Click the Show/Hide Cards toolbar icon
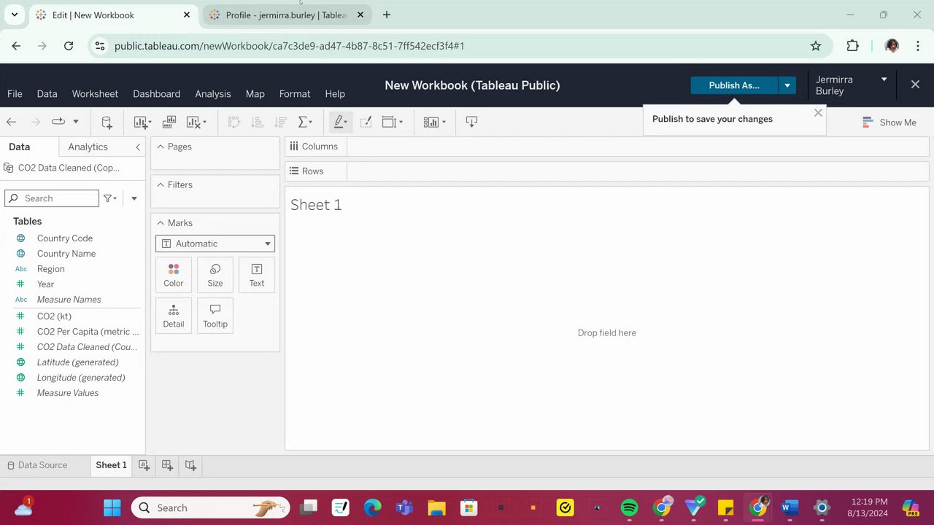The width and height of the screenshot is (934, 525). (x=434, y=122)
